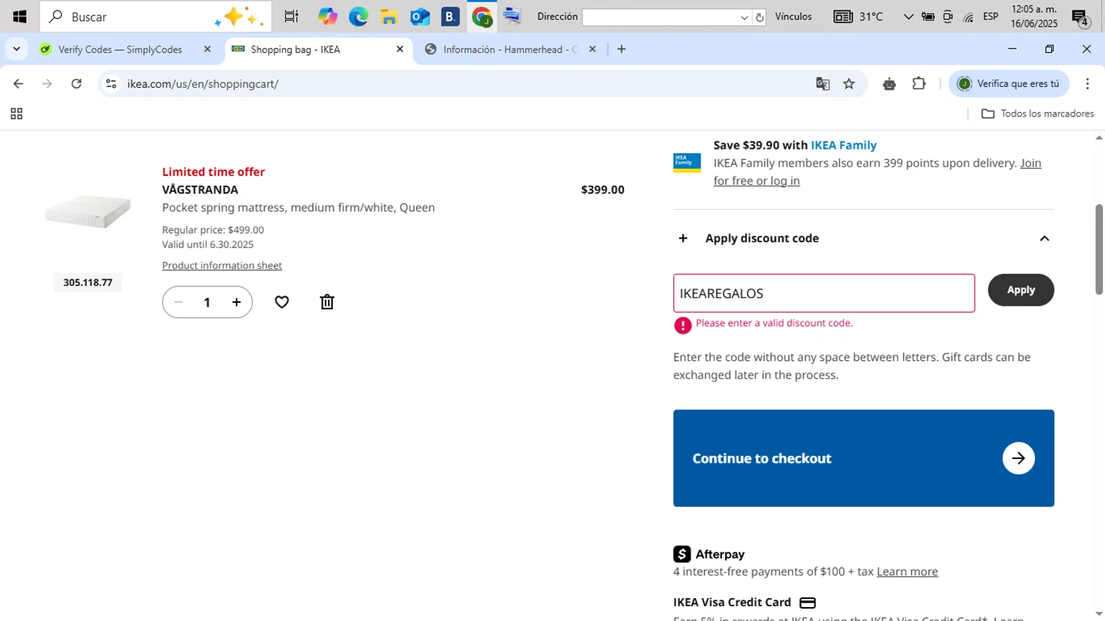Viewport: 1105px width, 621px height.
Task: Open Join for free or log in link
Action: pos(877,172)
